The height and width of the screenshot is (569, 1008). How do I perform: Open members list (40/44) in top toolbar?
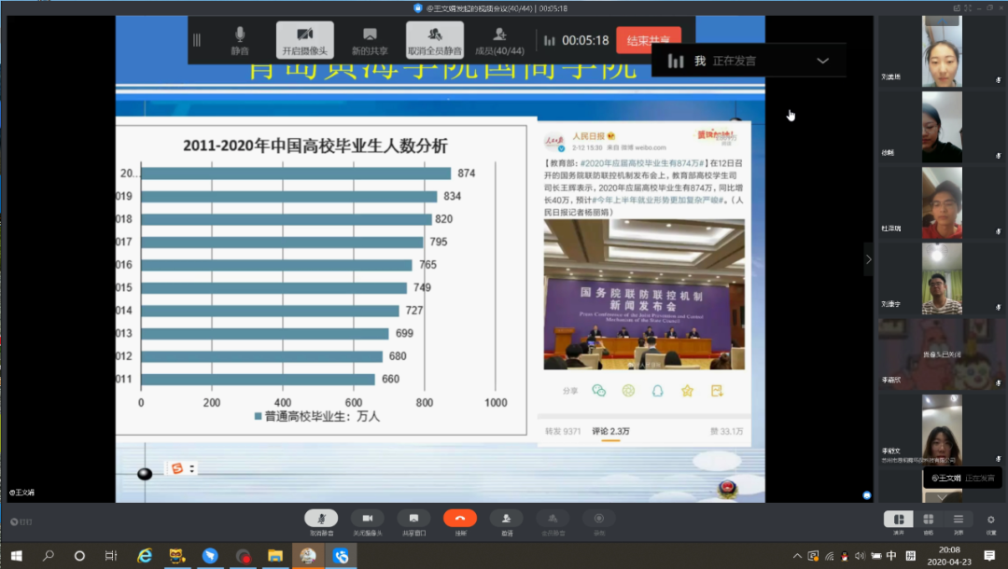pyautogui.click(x=499, y=40)
